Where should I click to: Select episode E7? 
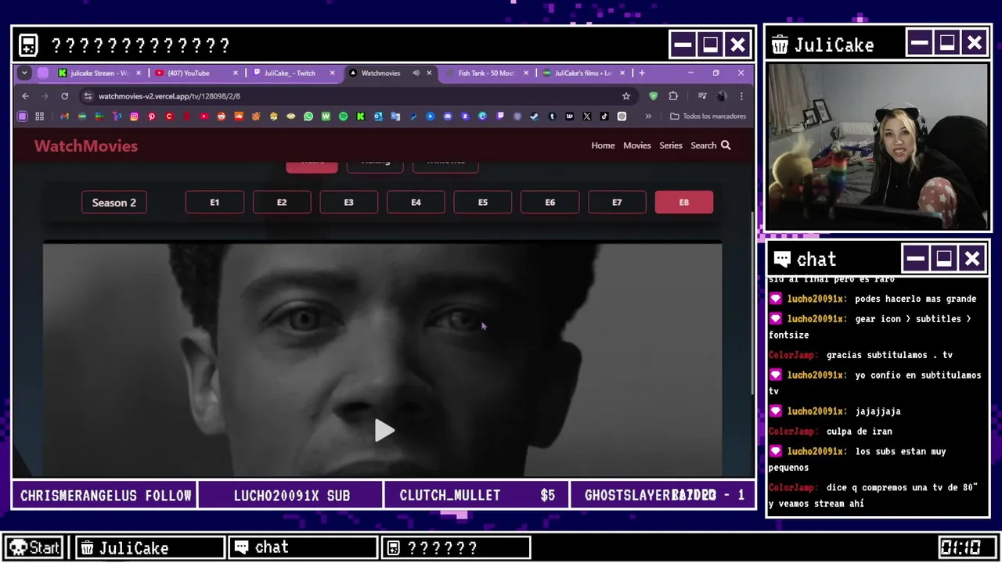(x=617, y=203)
